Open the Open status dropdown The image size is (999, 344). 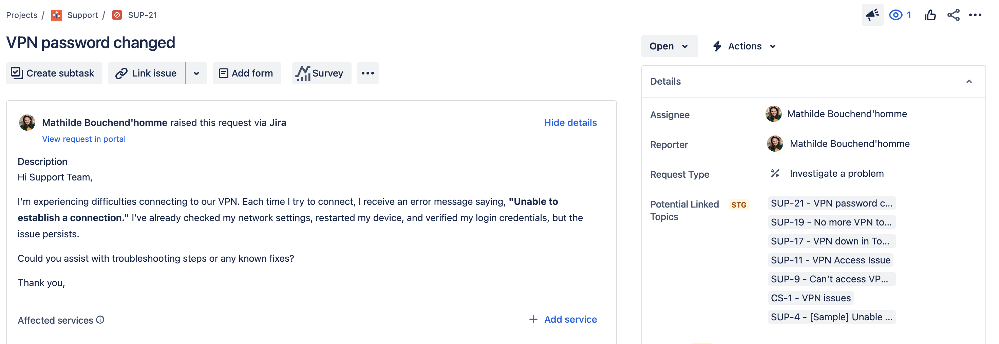click(x=669, y=46)
